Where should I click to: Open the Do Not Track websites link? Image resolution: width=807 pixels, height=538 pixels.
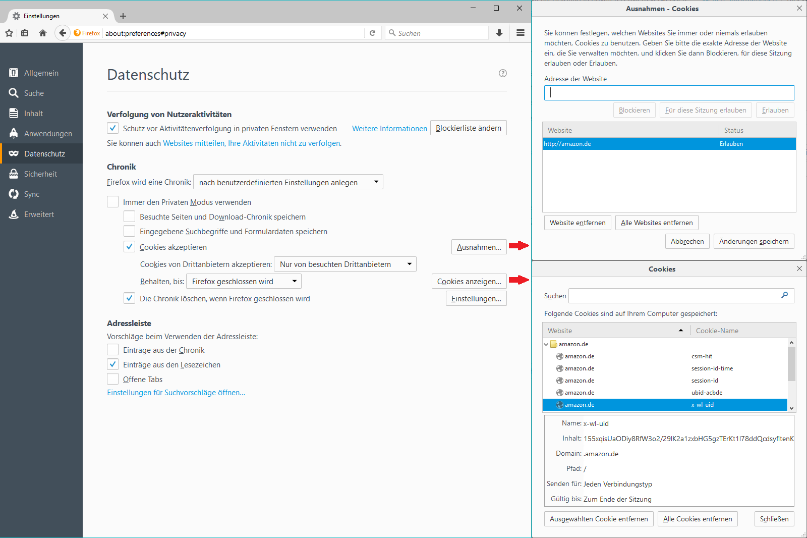tap(252, 143)
